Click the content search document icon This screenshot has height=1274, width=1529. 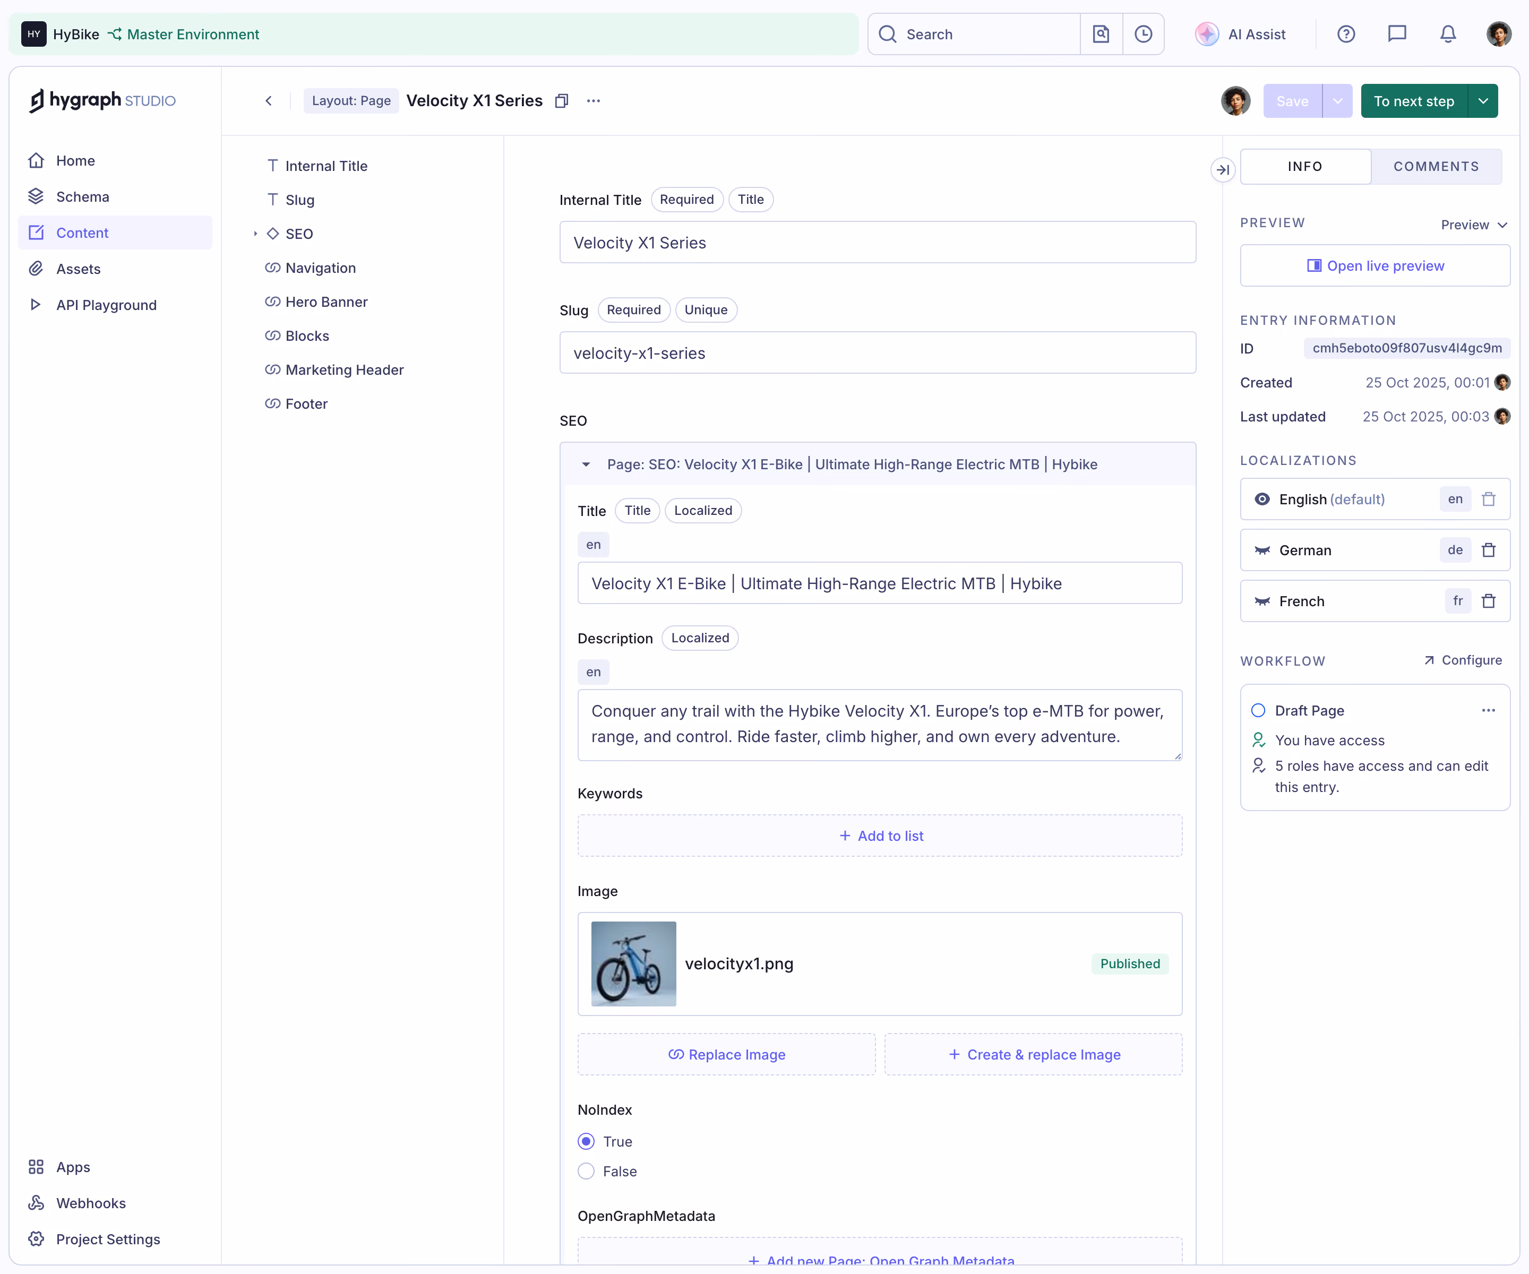(1101, 34)
